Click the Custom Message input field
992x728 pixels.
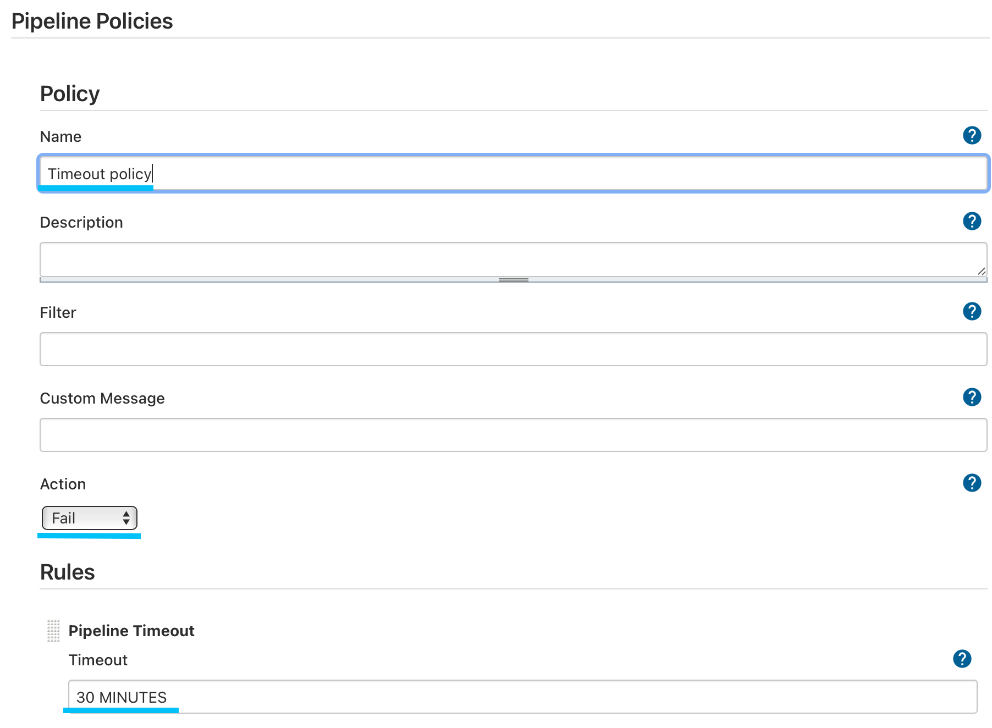point(512,435)
